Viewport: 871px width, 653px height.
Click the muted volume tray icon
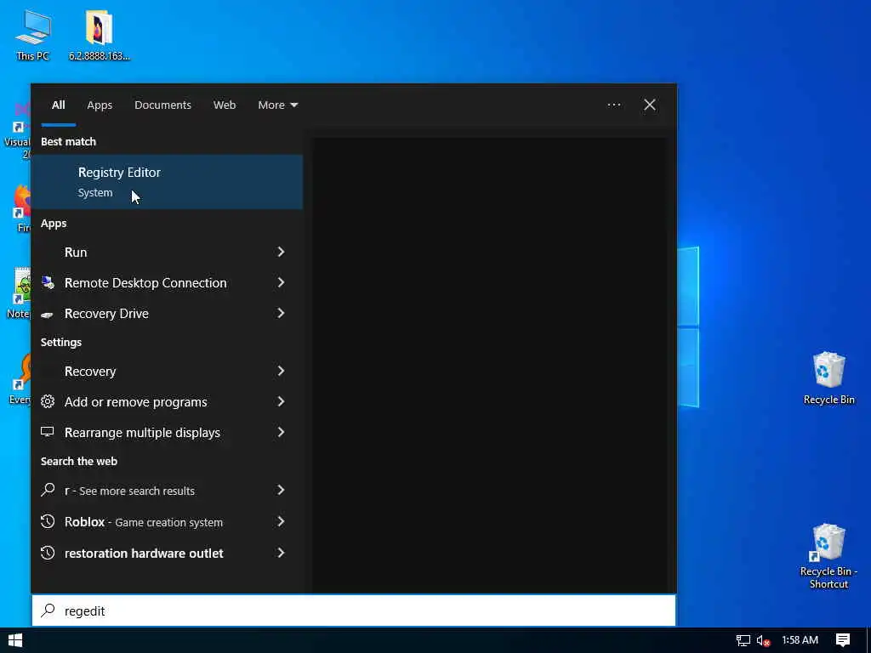pos(763,641)
